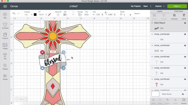
Task: Open the Explore machine dropdown
Action: pos(160,6)
